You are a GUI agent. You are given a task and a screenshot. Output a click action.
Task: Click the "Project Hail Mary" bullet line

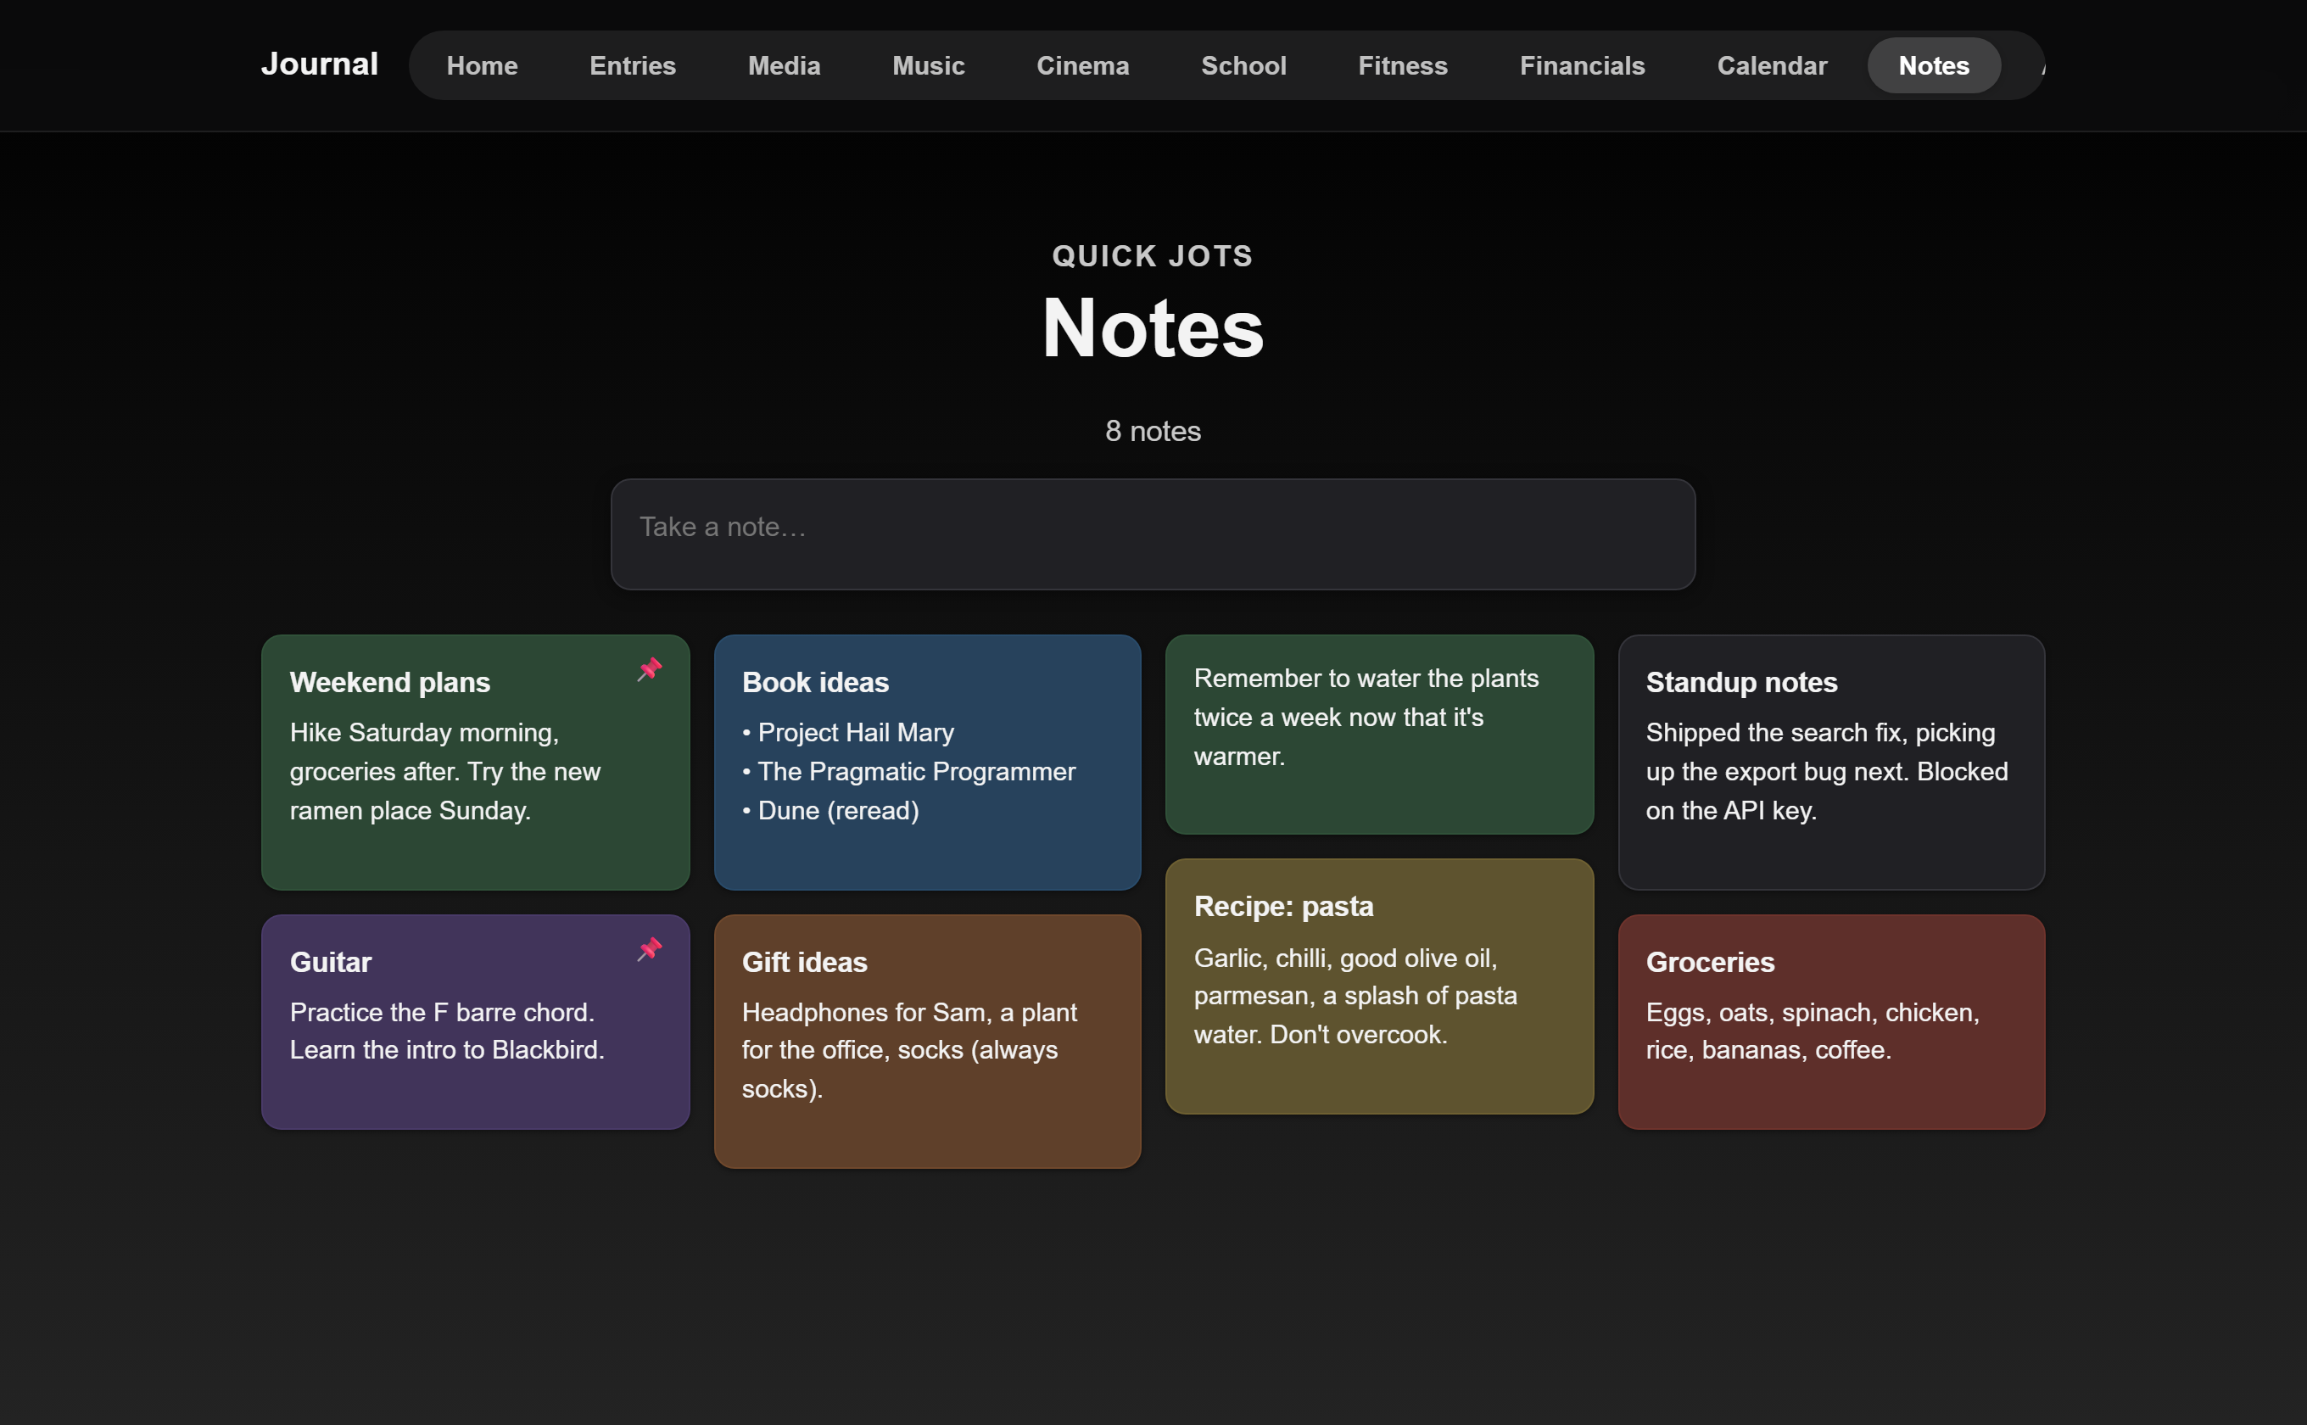pyautogui.click(x=848, y=732)
